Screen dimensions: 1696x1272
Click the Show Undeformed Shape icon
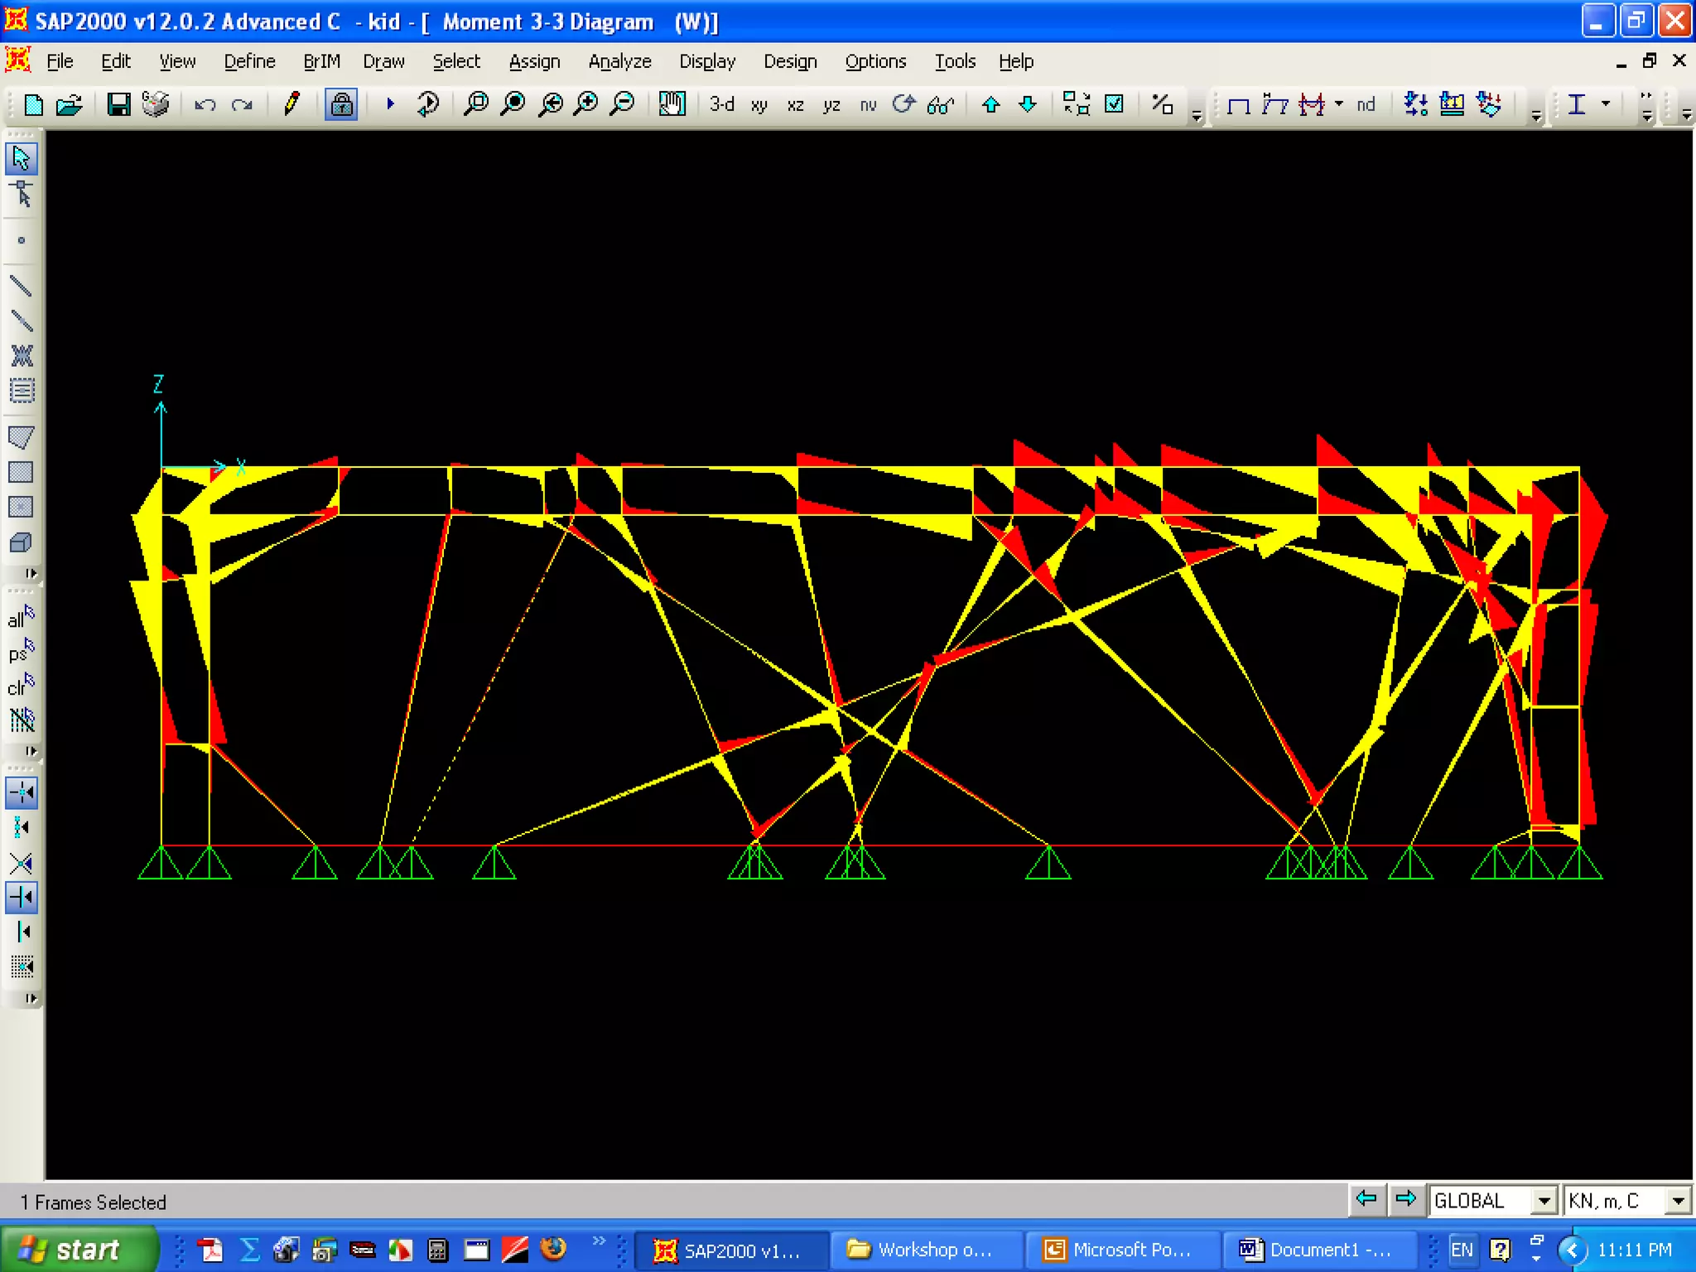[1238, 105]
